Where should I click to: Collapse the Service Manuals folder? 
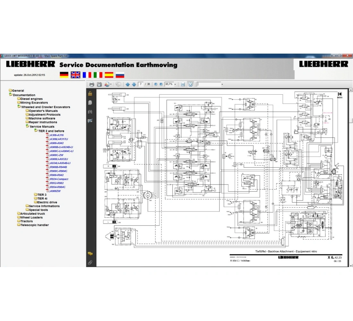click(40, 126)
